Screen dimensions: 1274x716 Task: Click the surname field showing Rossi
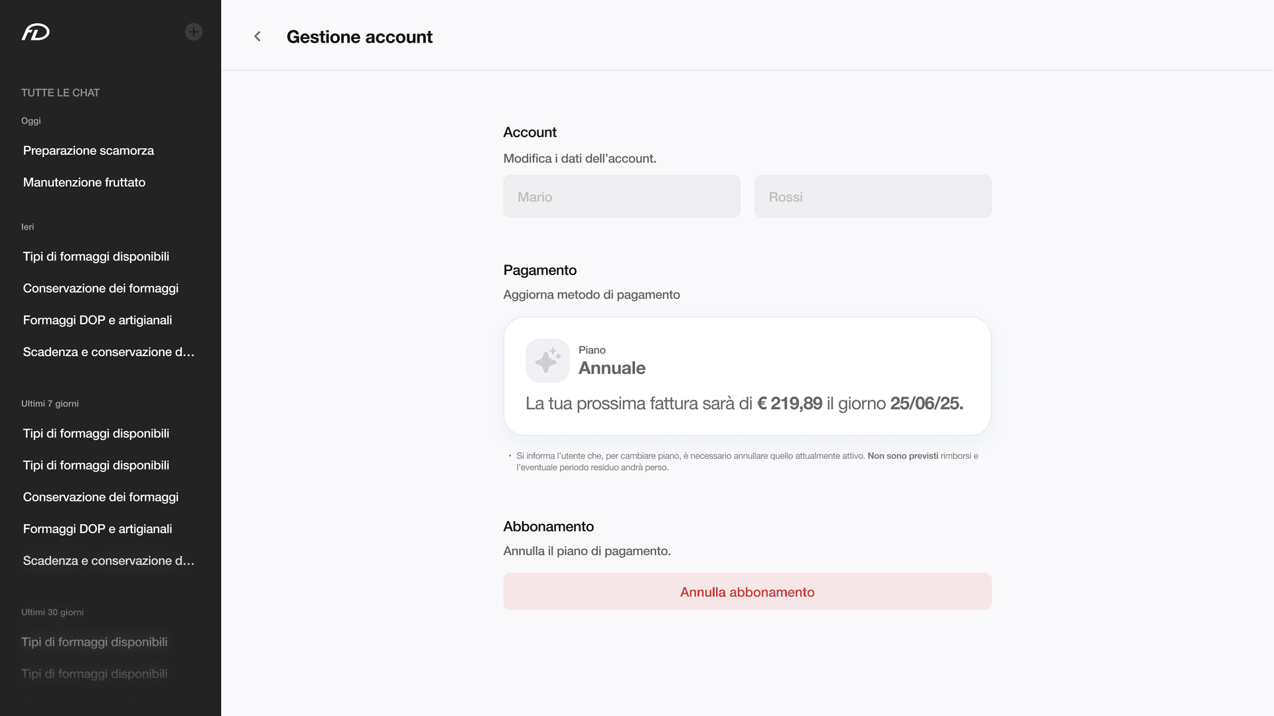pyautogui.click(x=873, y=196)
